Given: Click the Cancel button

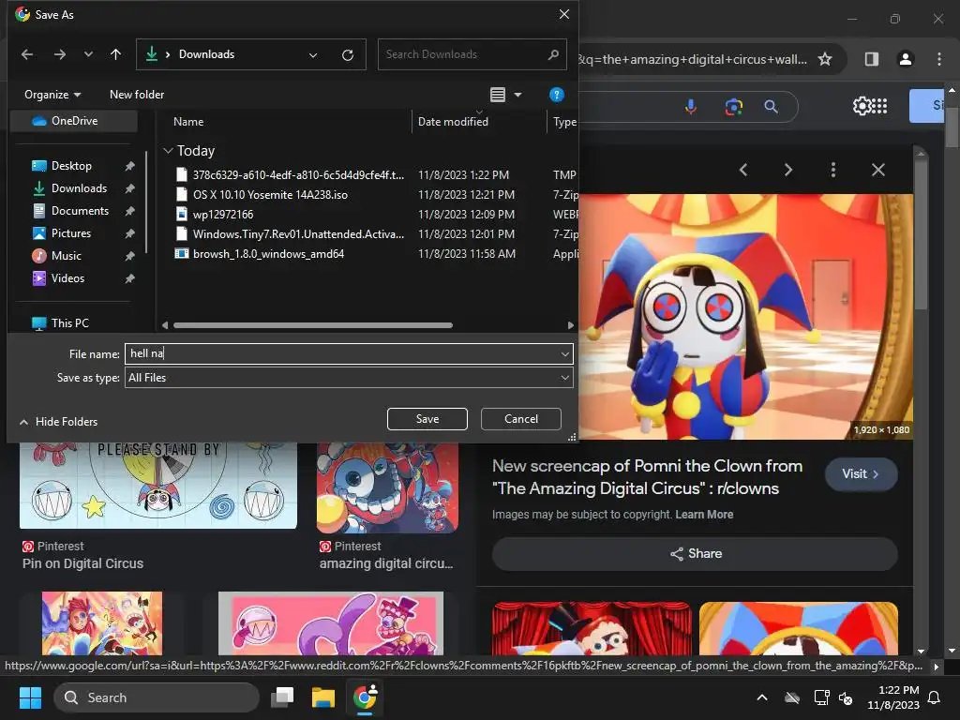Looking at the screenshot, I should point(521,419).
